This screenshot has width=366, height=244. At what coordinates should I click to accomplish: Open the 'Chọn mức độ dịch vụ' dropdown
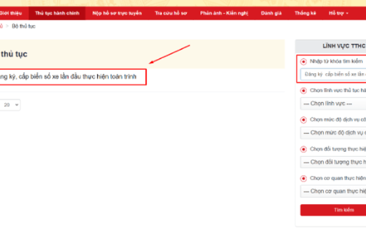[333, 133]
